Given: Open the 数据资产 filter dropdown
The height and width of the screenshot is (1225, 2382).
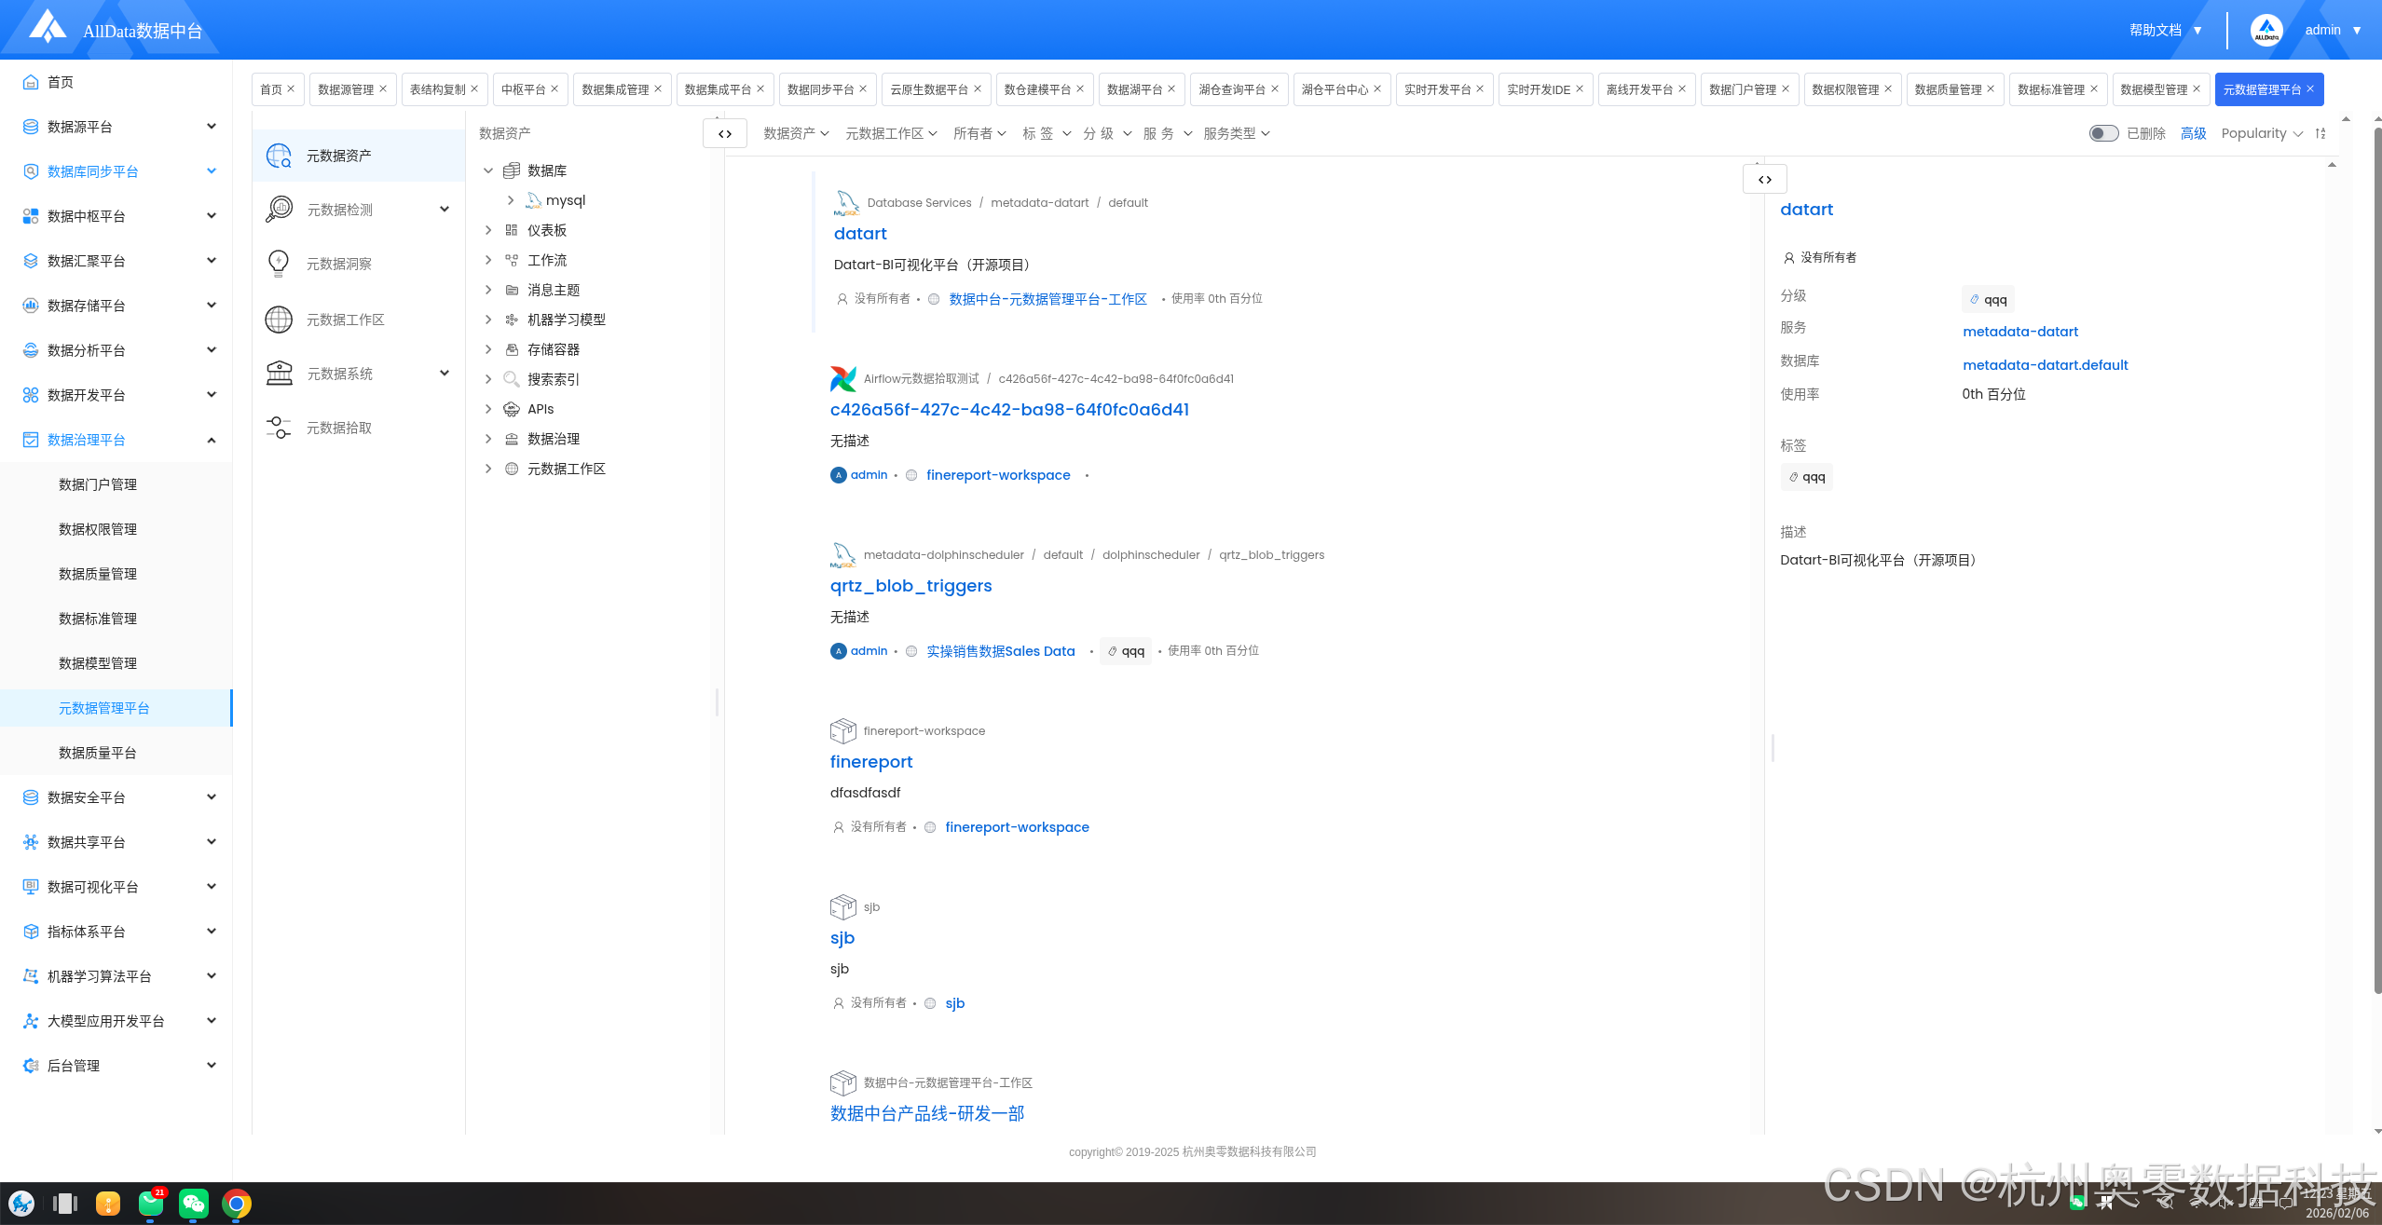Looking at the screenshot, I should tap(796, 133).
